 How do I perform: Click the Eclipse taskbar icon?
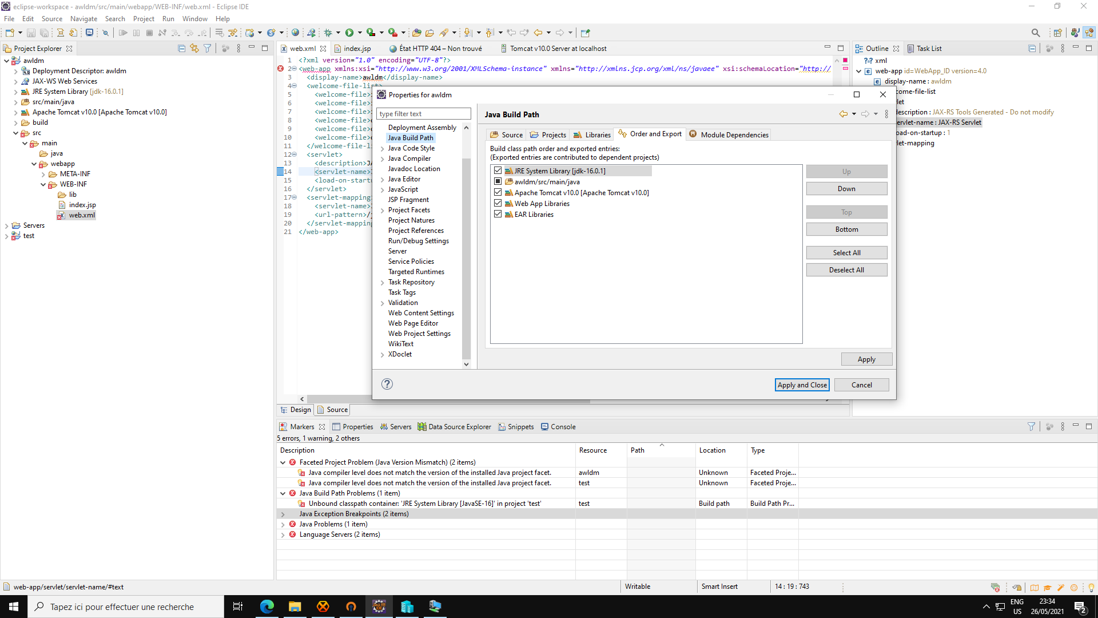coord(379,607)
